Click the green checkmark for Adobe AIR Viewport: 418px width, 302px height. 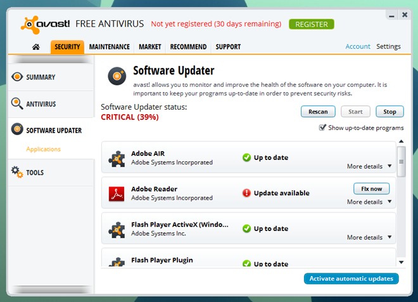(246, 157)
